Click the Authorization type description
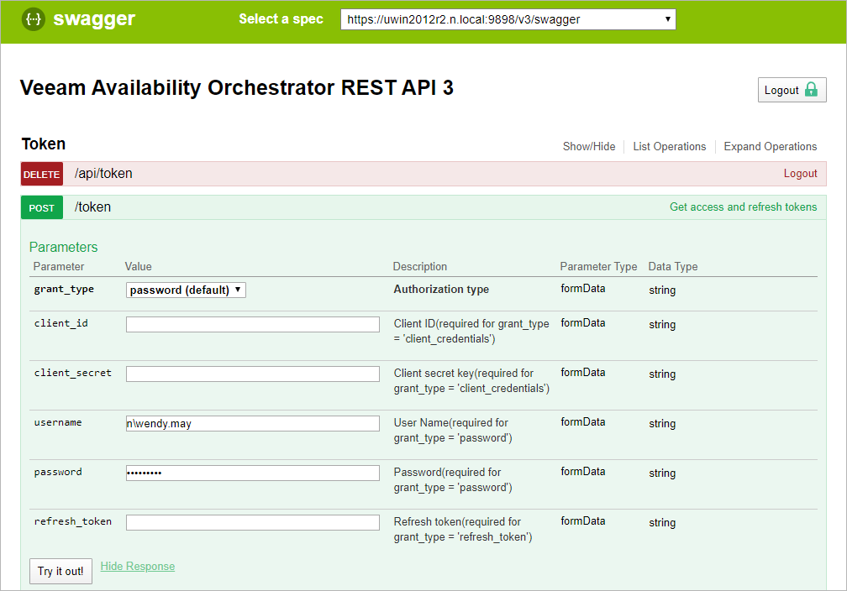Viewport: 847px width, 591px height. pyautogui.click(x=441, y=290)
